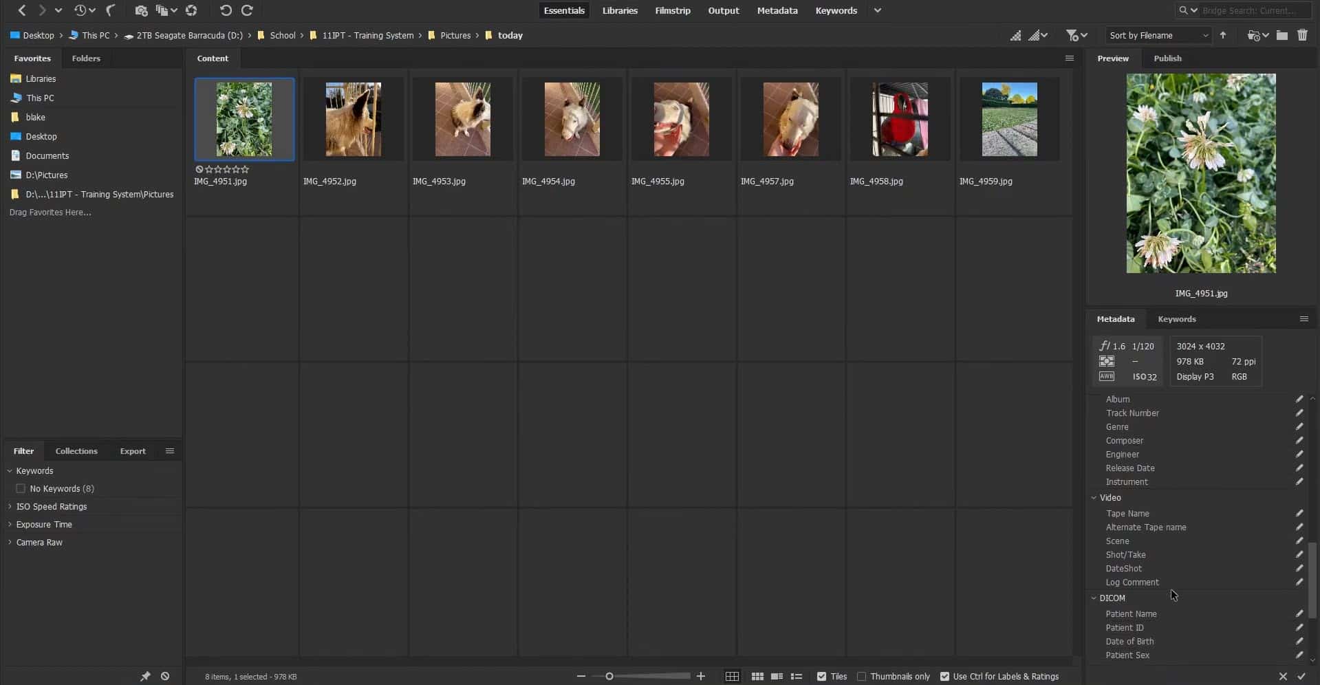
Task: Toggle ascending sort order arrow
Action: pyautogui.click(x=1223, y=35)
